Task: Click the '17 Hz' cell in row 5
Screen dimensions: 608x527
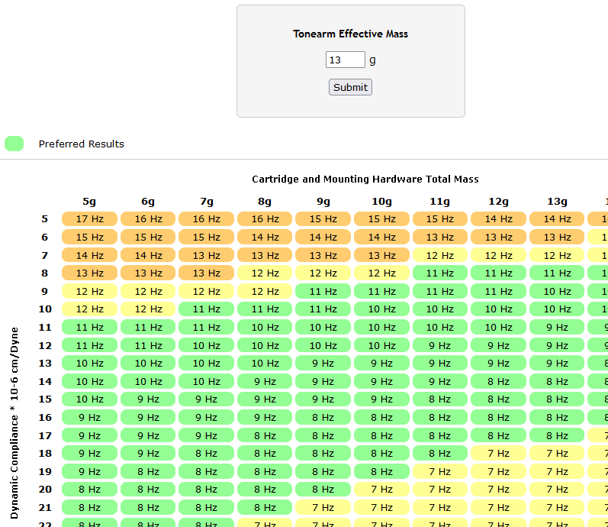Action: coord(89,218)
